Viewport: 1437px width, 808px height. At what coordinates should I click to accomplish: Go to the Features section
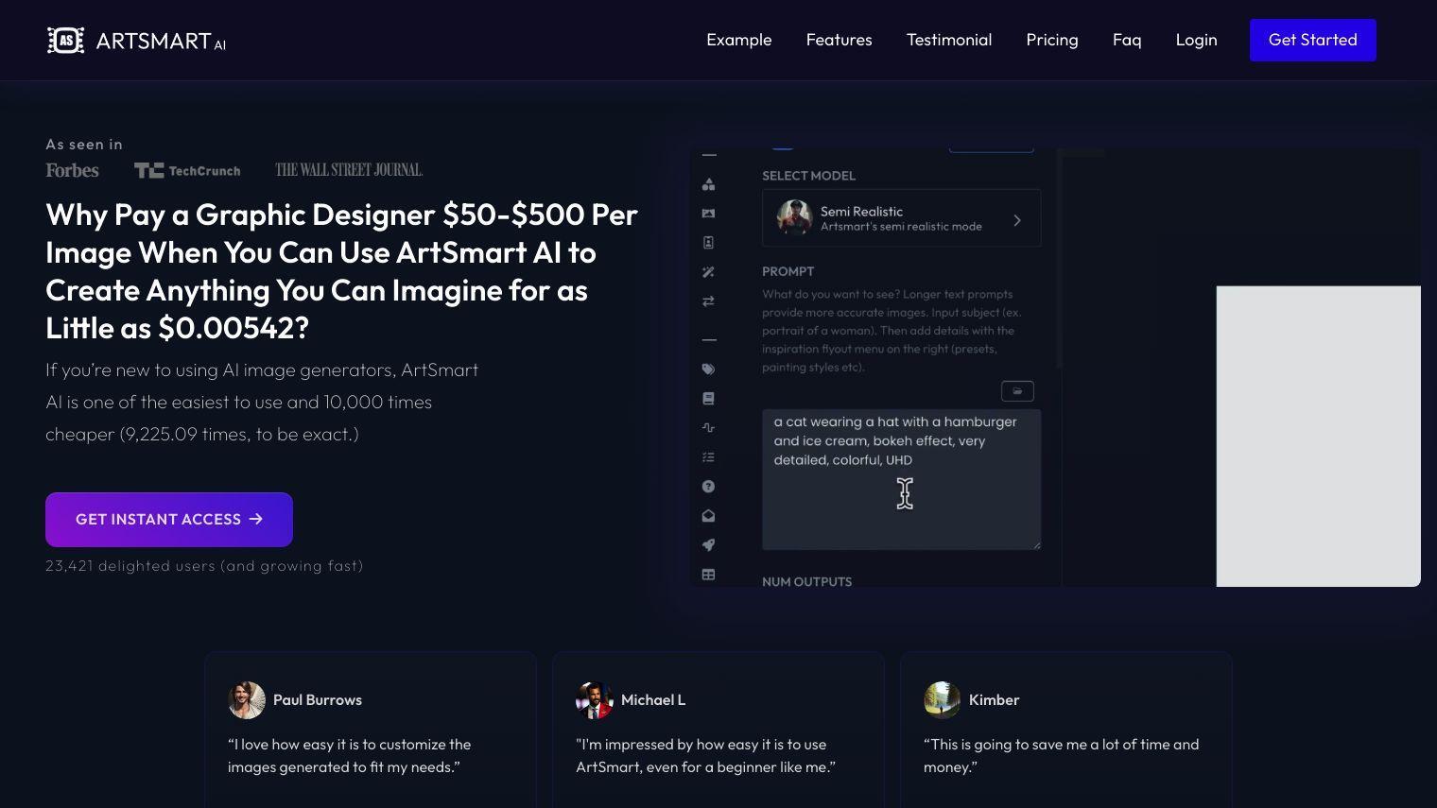tap(840, 40)
